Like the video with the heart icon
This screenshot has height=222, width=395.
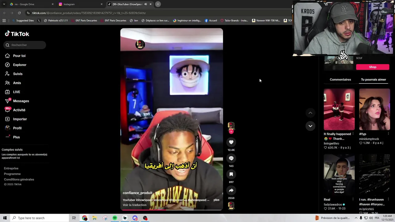coord(231,142)
